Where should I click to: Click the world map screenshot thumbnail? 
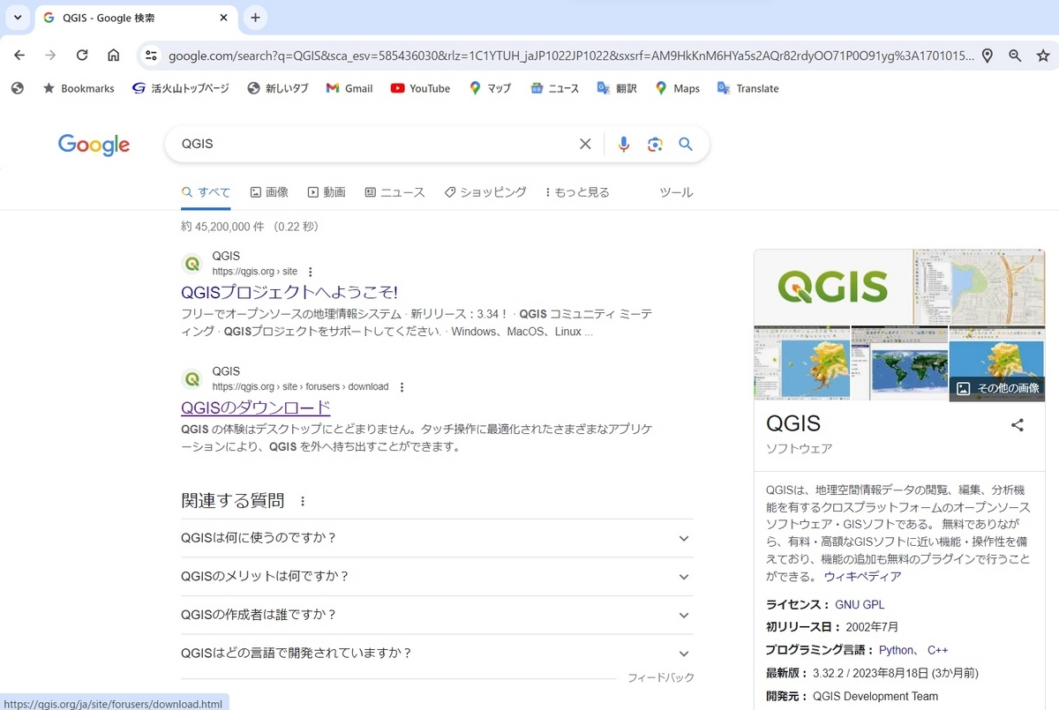tap(899, 363)
